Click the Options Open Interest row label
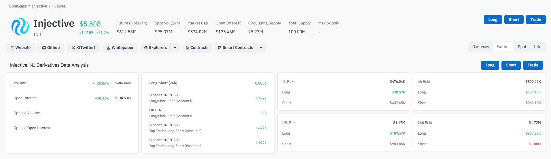 (32, 128)
